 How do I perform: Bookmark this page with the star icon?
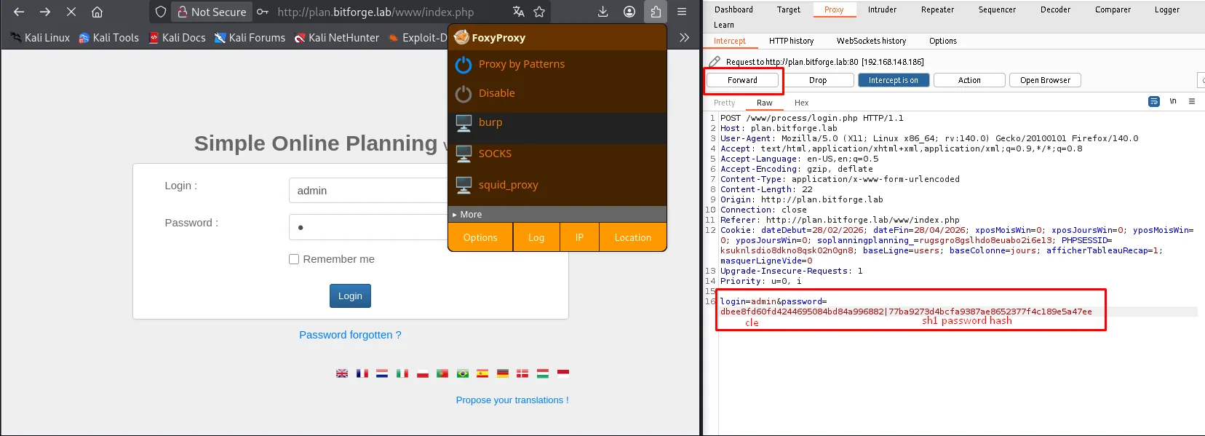click(539, 12)
